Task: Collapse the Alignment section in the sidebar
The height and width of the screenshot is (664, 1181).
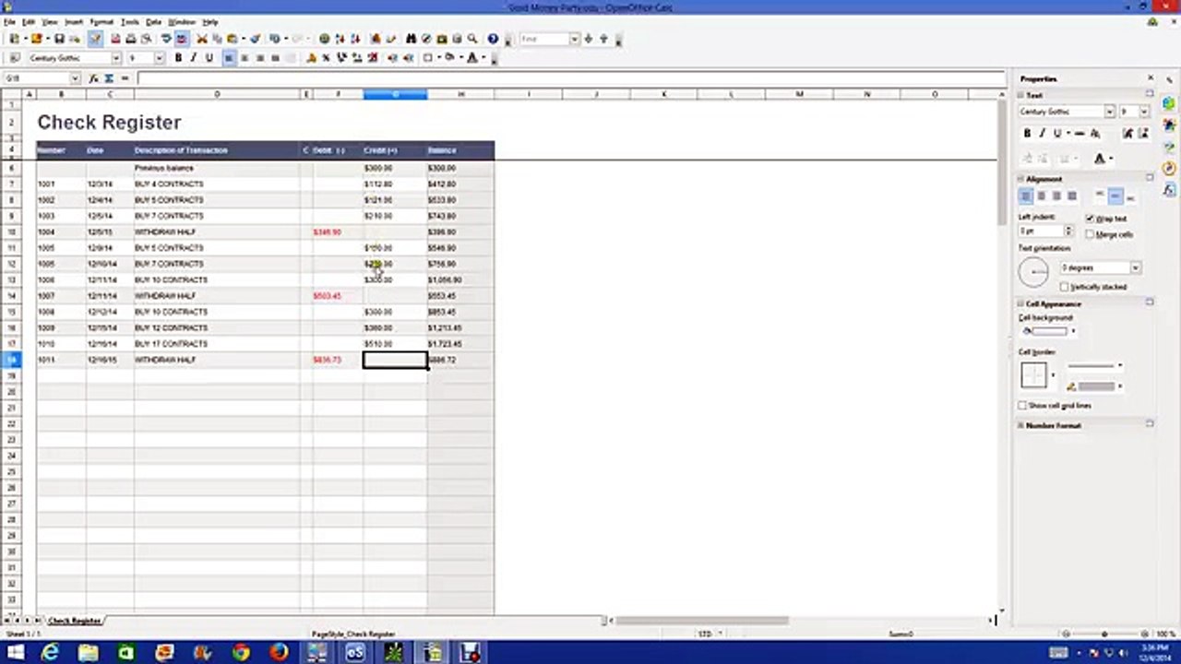Action: [1022, 179]
